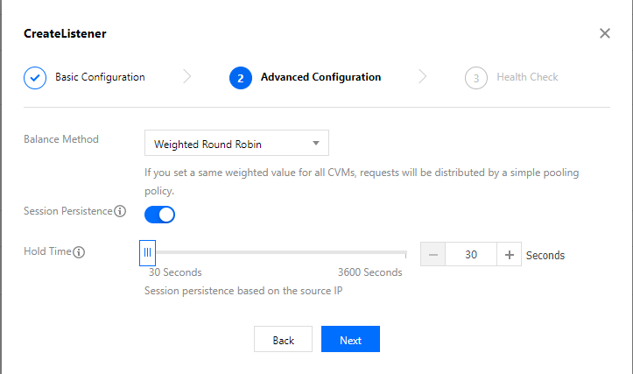Select the Health Check step label
The height and width of the screenshot is (374, 633).
[x=527, y=77]
